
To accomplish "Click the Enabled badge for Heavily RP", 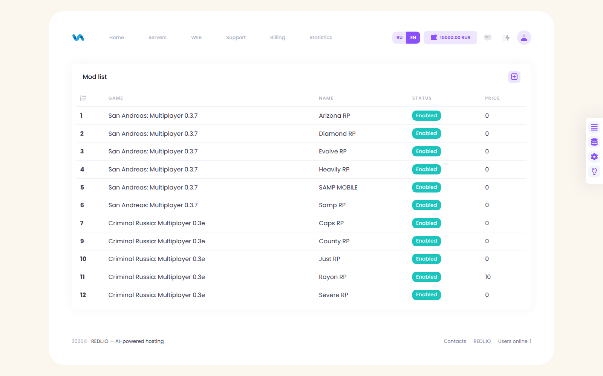I will click(427, 170).
